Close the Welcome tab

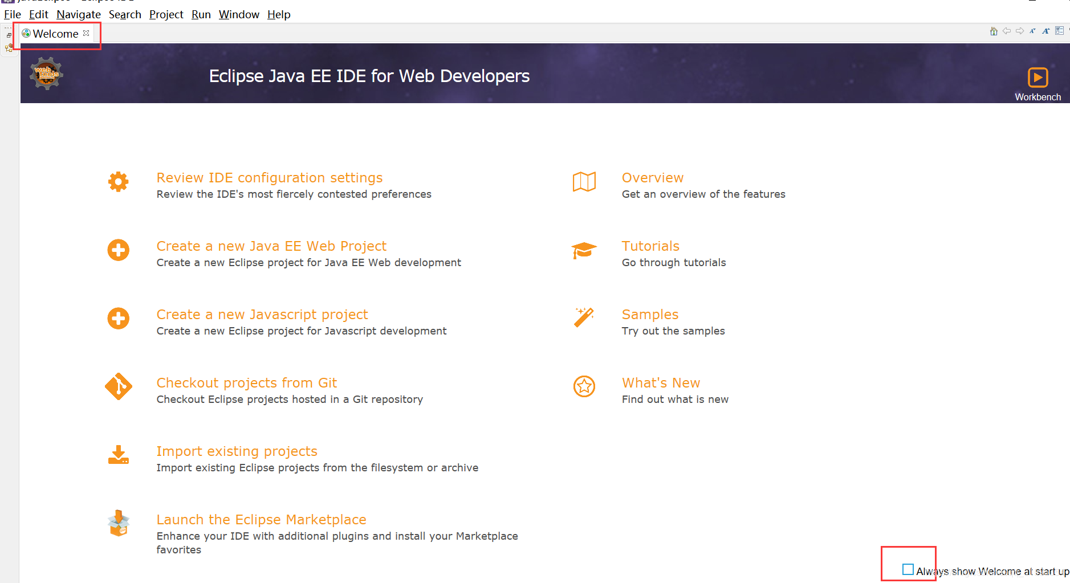86,33
